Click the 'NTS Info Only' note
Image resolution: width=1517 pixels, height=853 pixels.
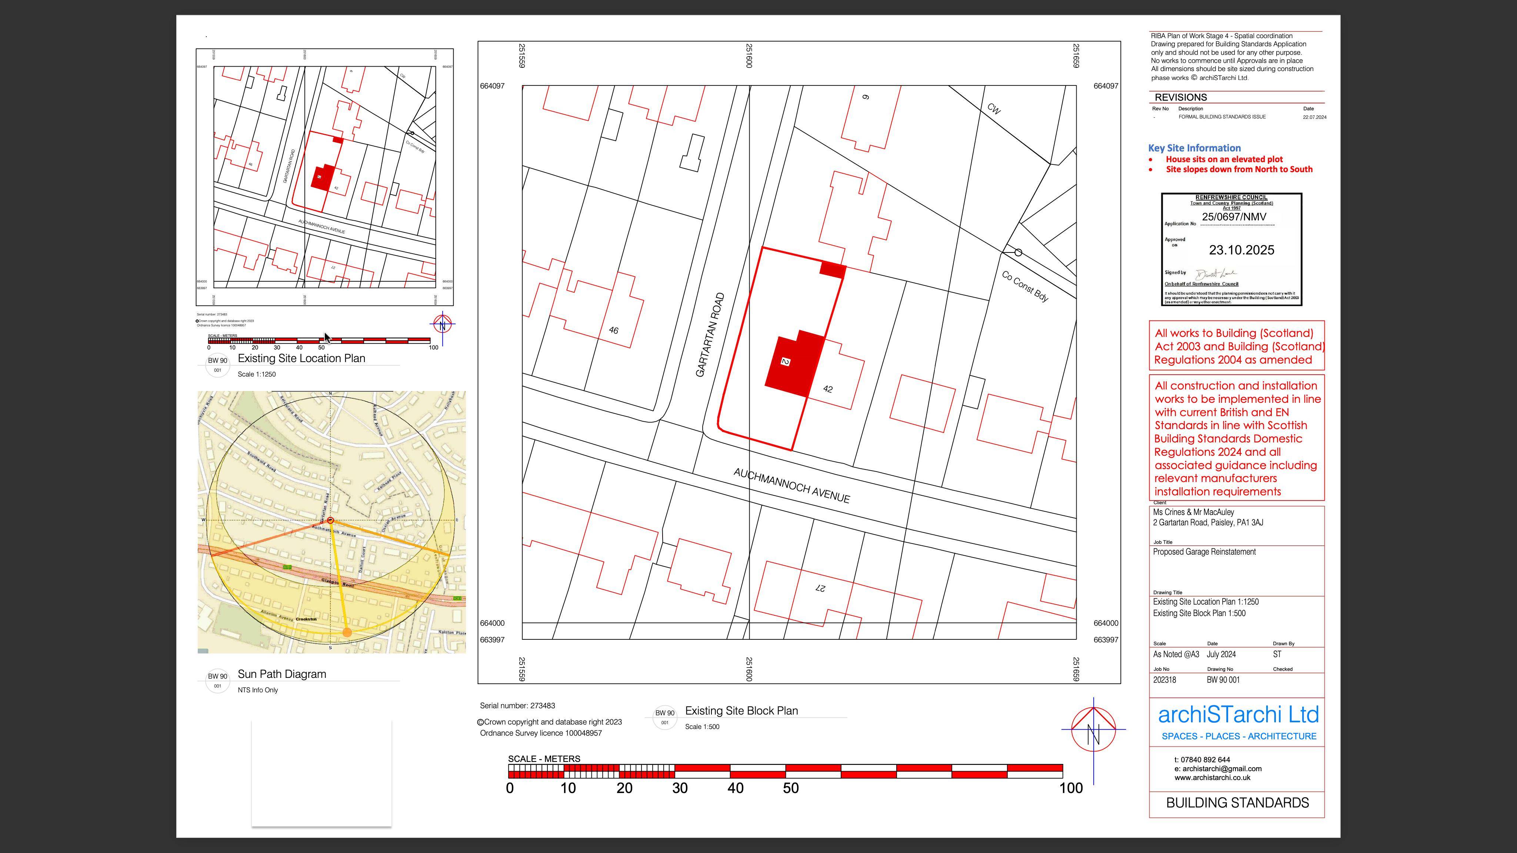[258, 690]
